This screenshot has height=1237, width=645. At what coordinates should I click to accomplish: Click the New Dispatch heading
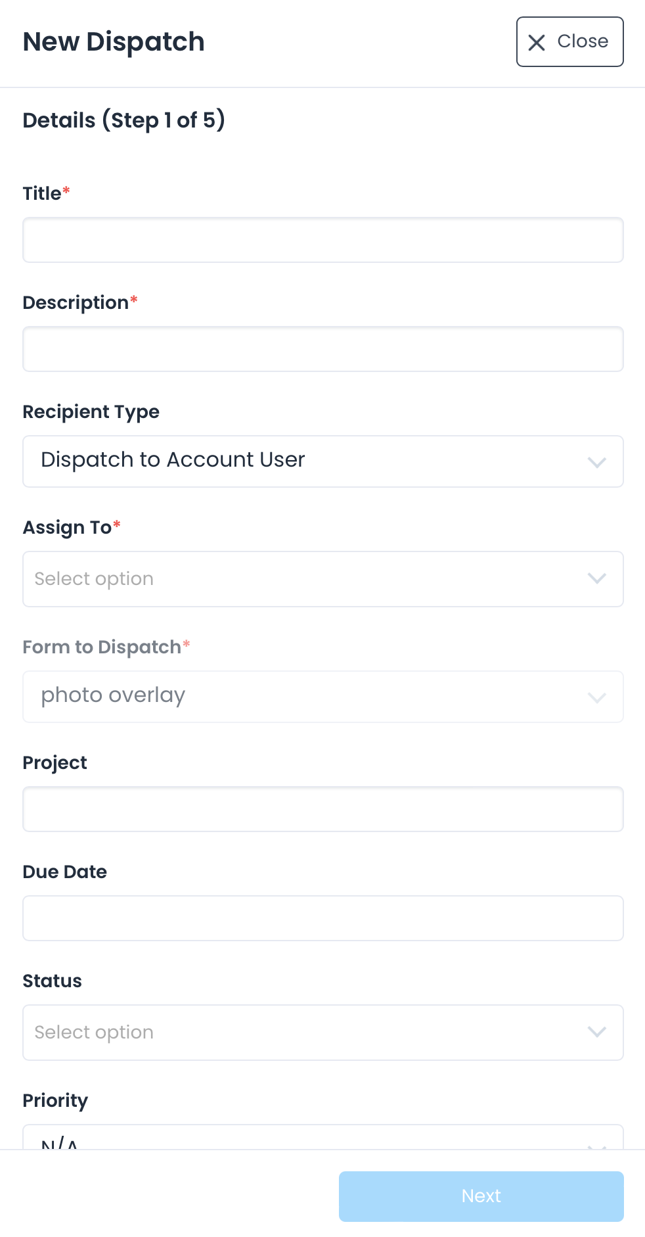(113, 41)
